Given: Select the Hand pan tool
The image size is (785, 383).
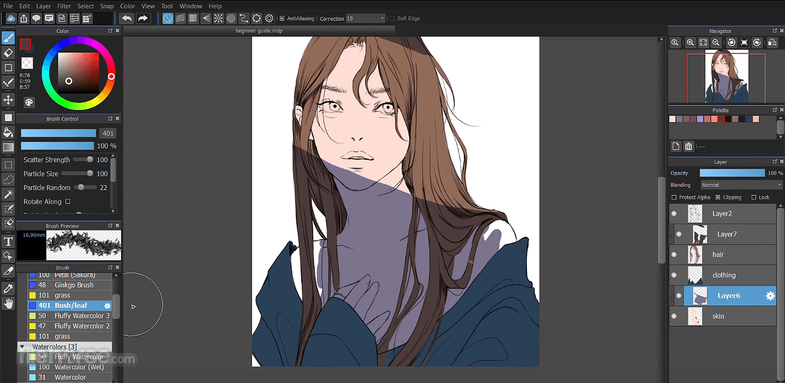Looking at the screenshot, I should point(8,303).
